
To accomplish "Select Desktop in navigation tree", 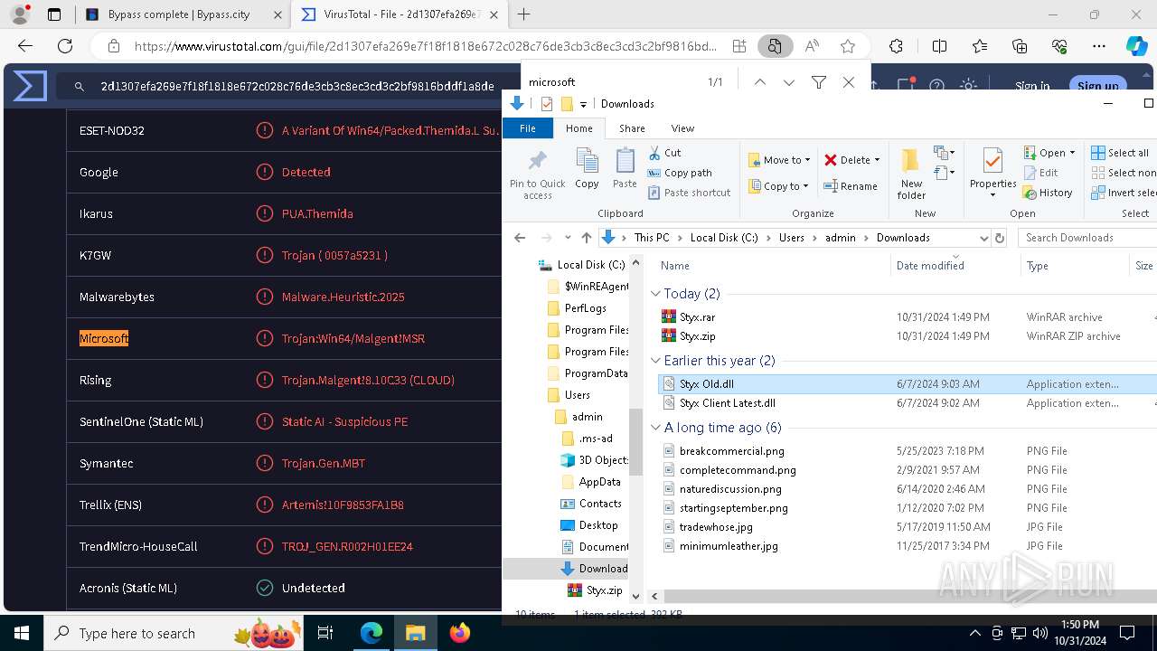I will pos(597,525).
